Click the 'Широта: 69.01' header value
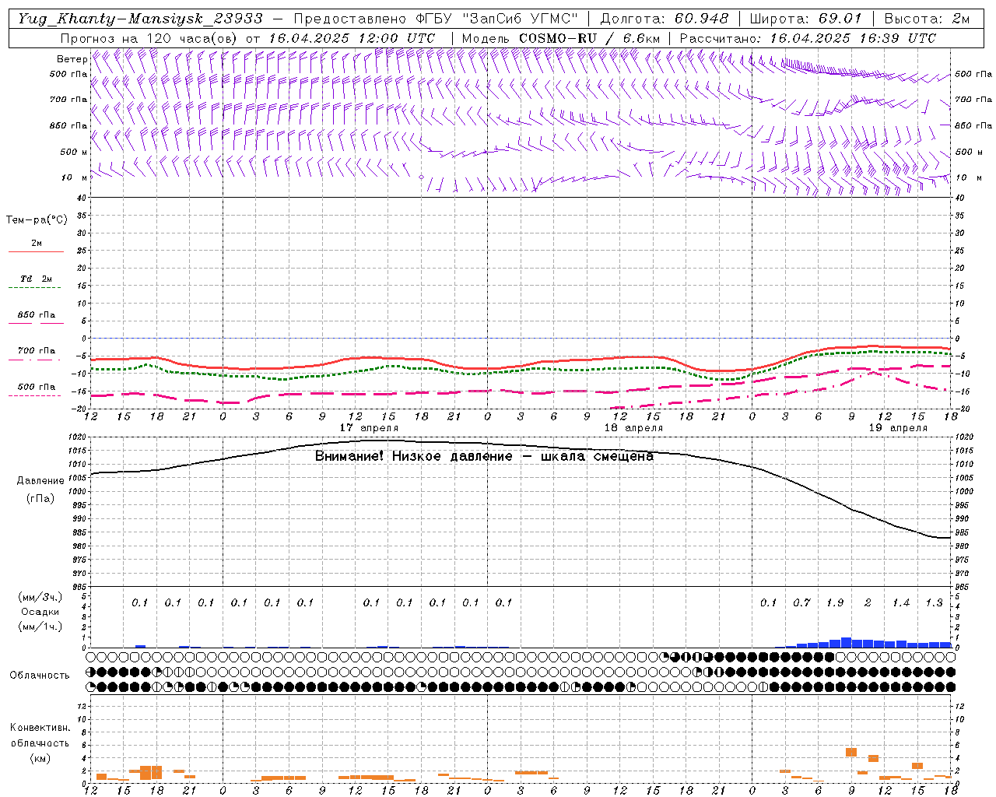Viewport: 996px width, 797px height. coord(806,19)
